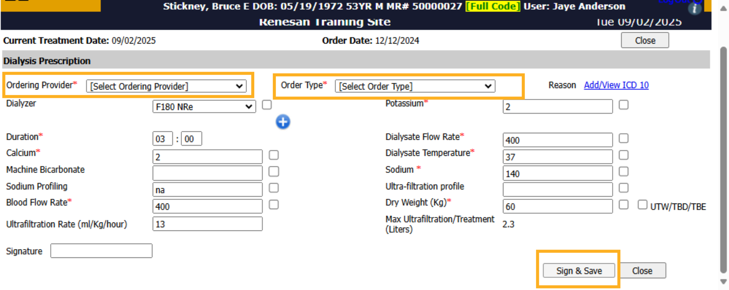
Task: Click the Sign & Save button
Action: pyautogui.click(x=579, y=271)
